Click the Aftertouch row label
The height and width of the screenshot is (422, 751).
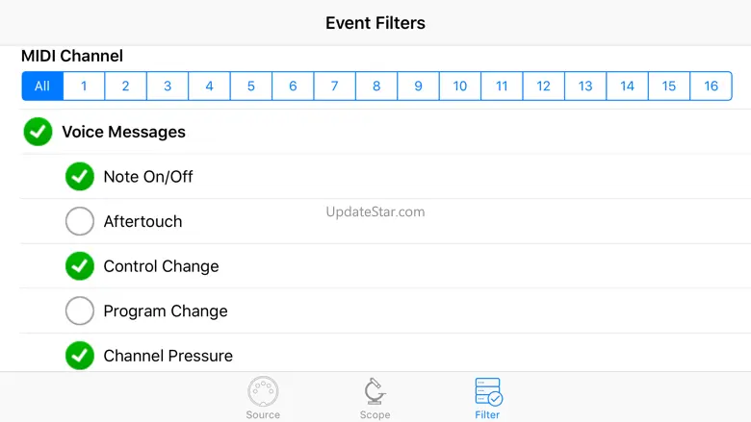pos(142,221)
